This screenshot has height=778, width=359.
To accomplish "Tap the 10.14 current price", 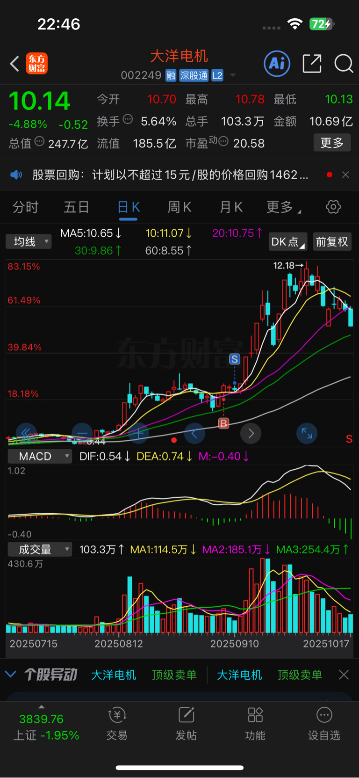I will 39,101.
